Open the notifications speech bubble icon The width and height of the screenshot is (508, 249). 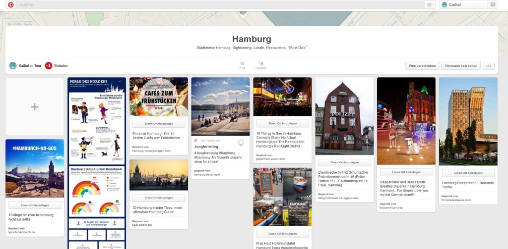tap(493, 5)
